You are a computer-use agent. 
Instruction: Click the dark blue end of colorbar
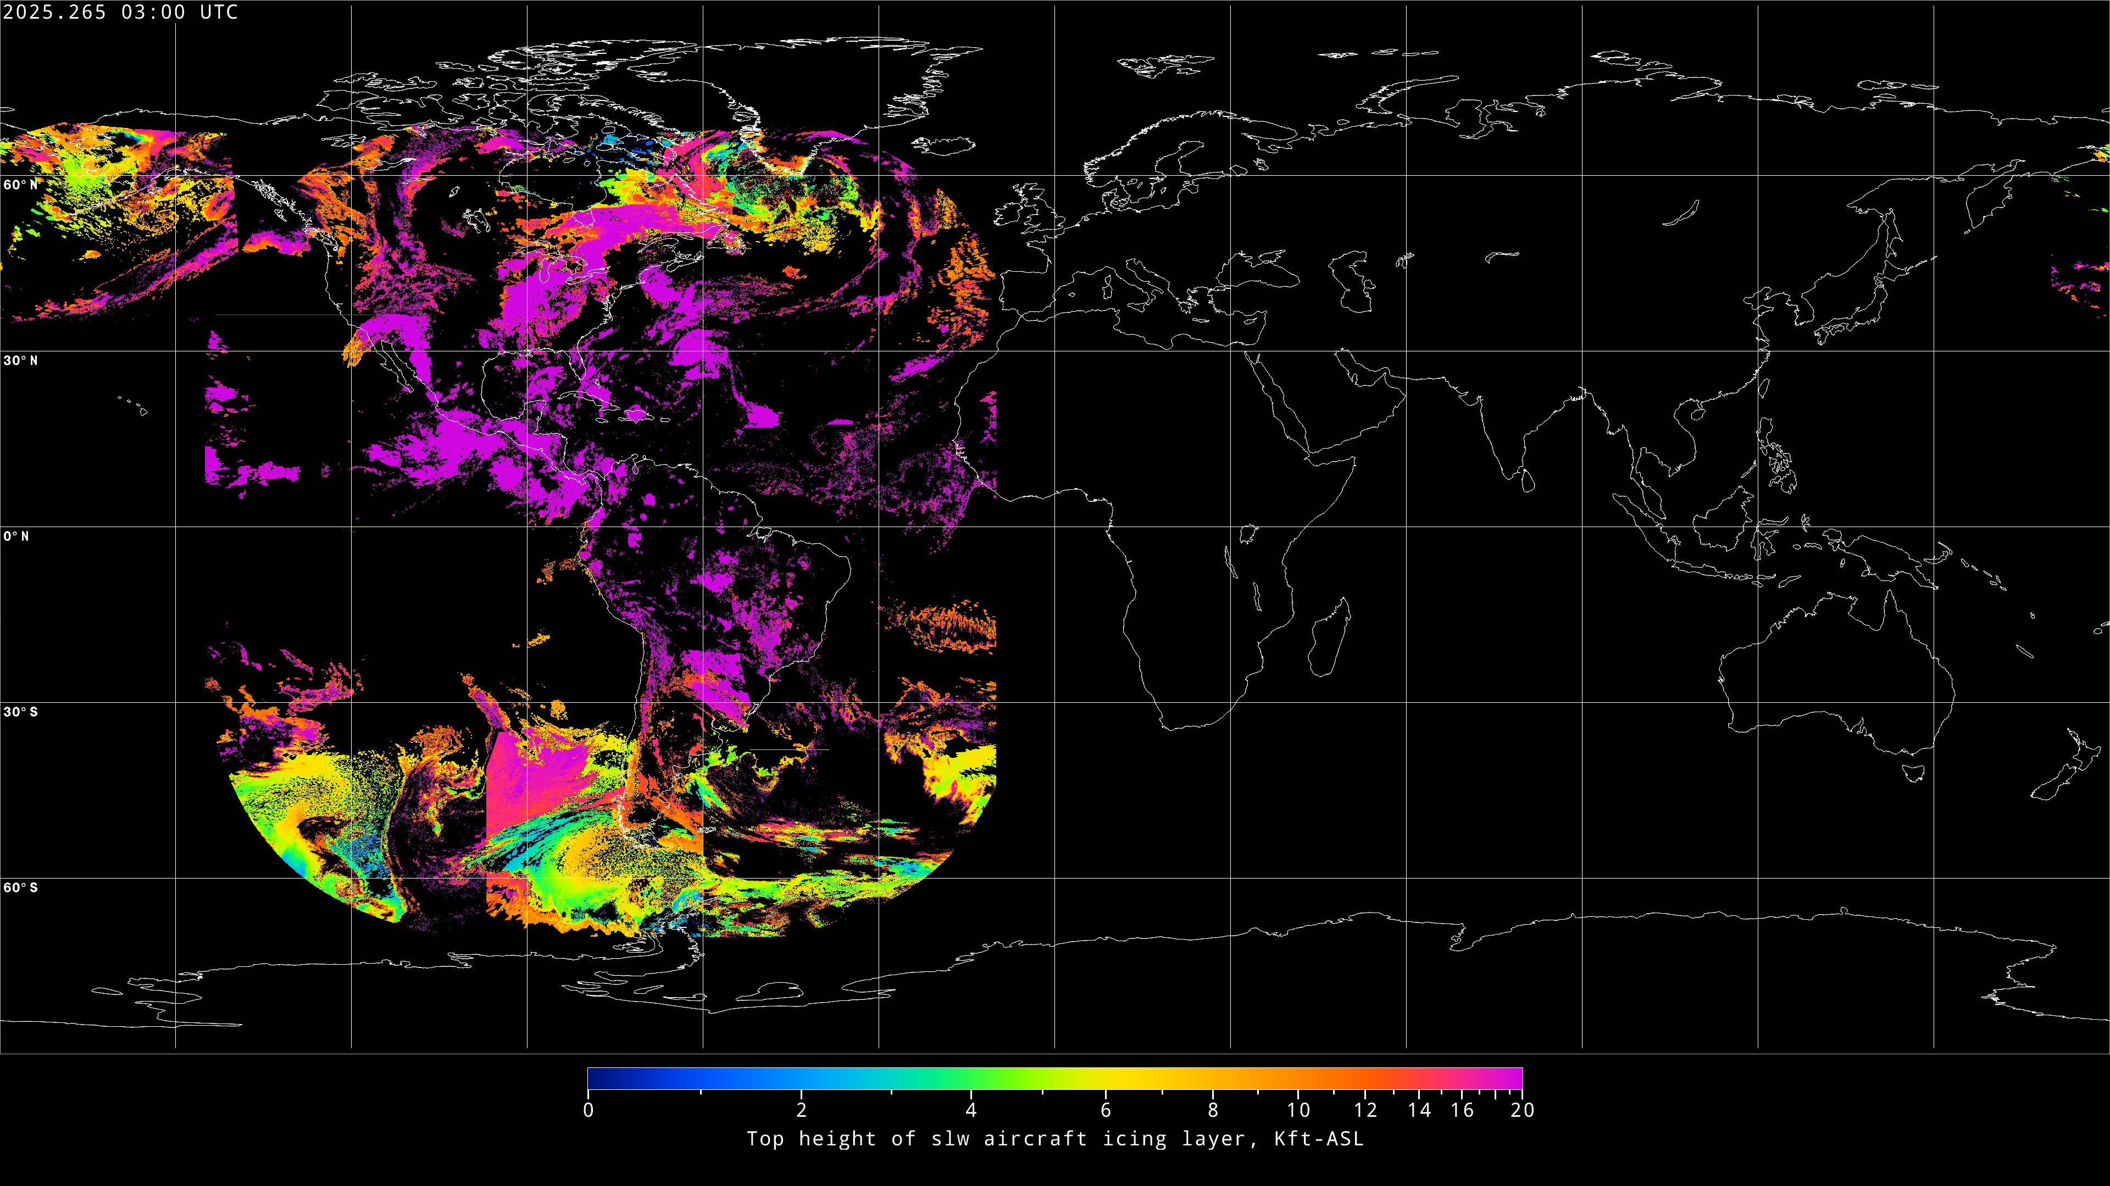(x=595, y=1079)
